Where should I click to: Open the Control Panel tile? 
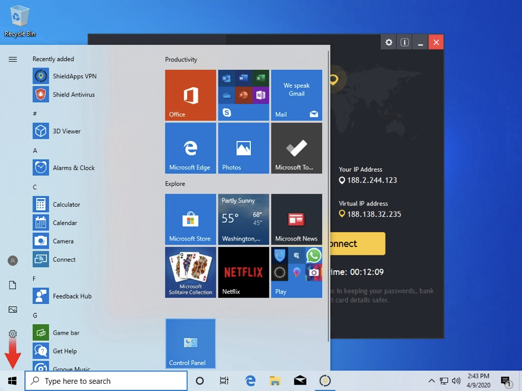coord(190,344)
